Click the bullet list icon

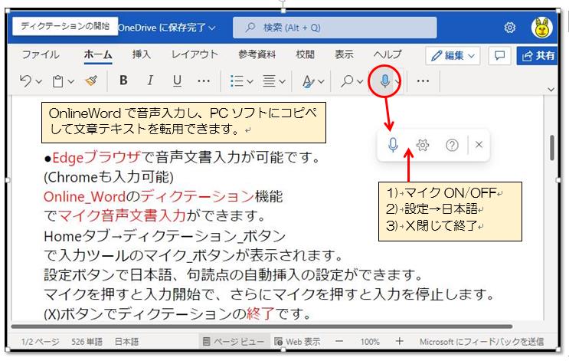(x=237, y=80)
